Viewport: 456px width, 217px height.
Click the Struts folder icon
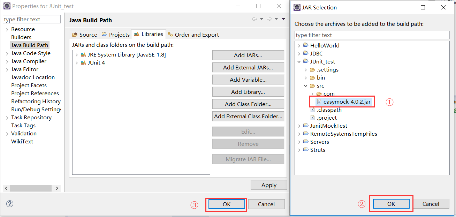click(306, 150)
